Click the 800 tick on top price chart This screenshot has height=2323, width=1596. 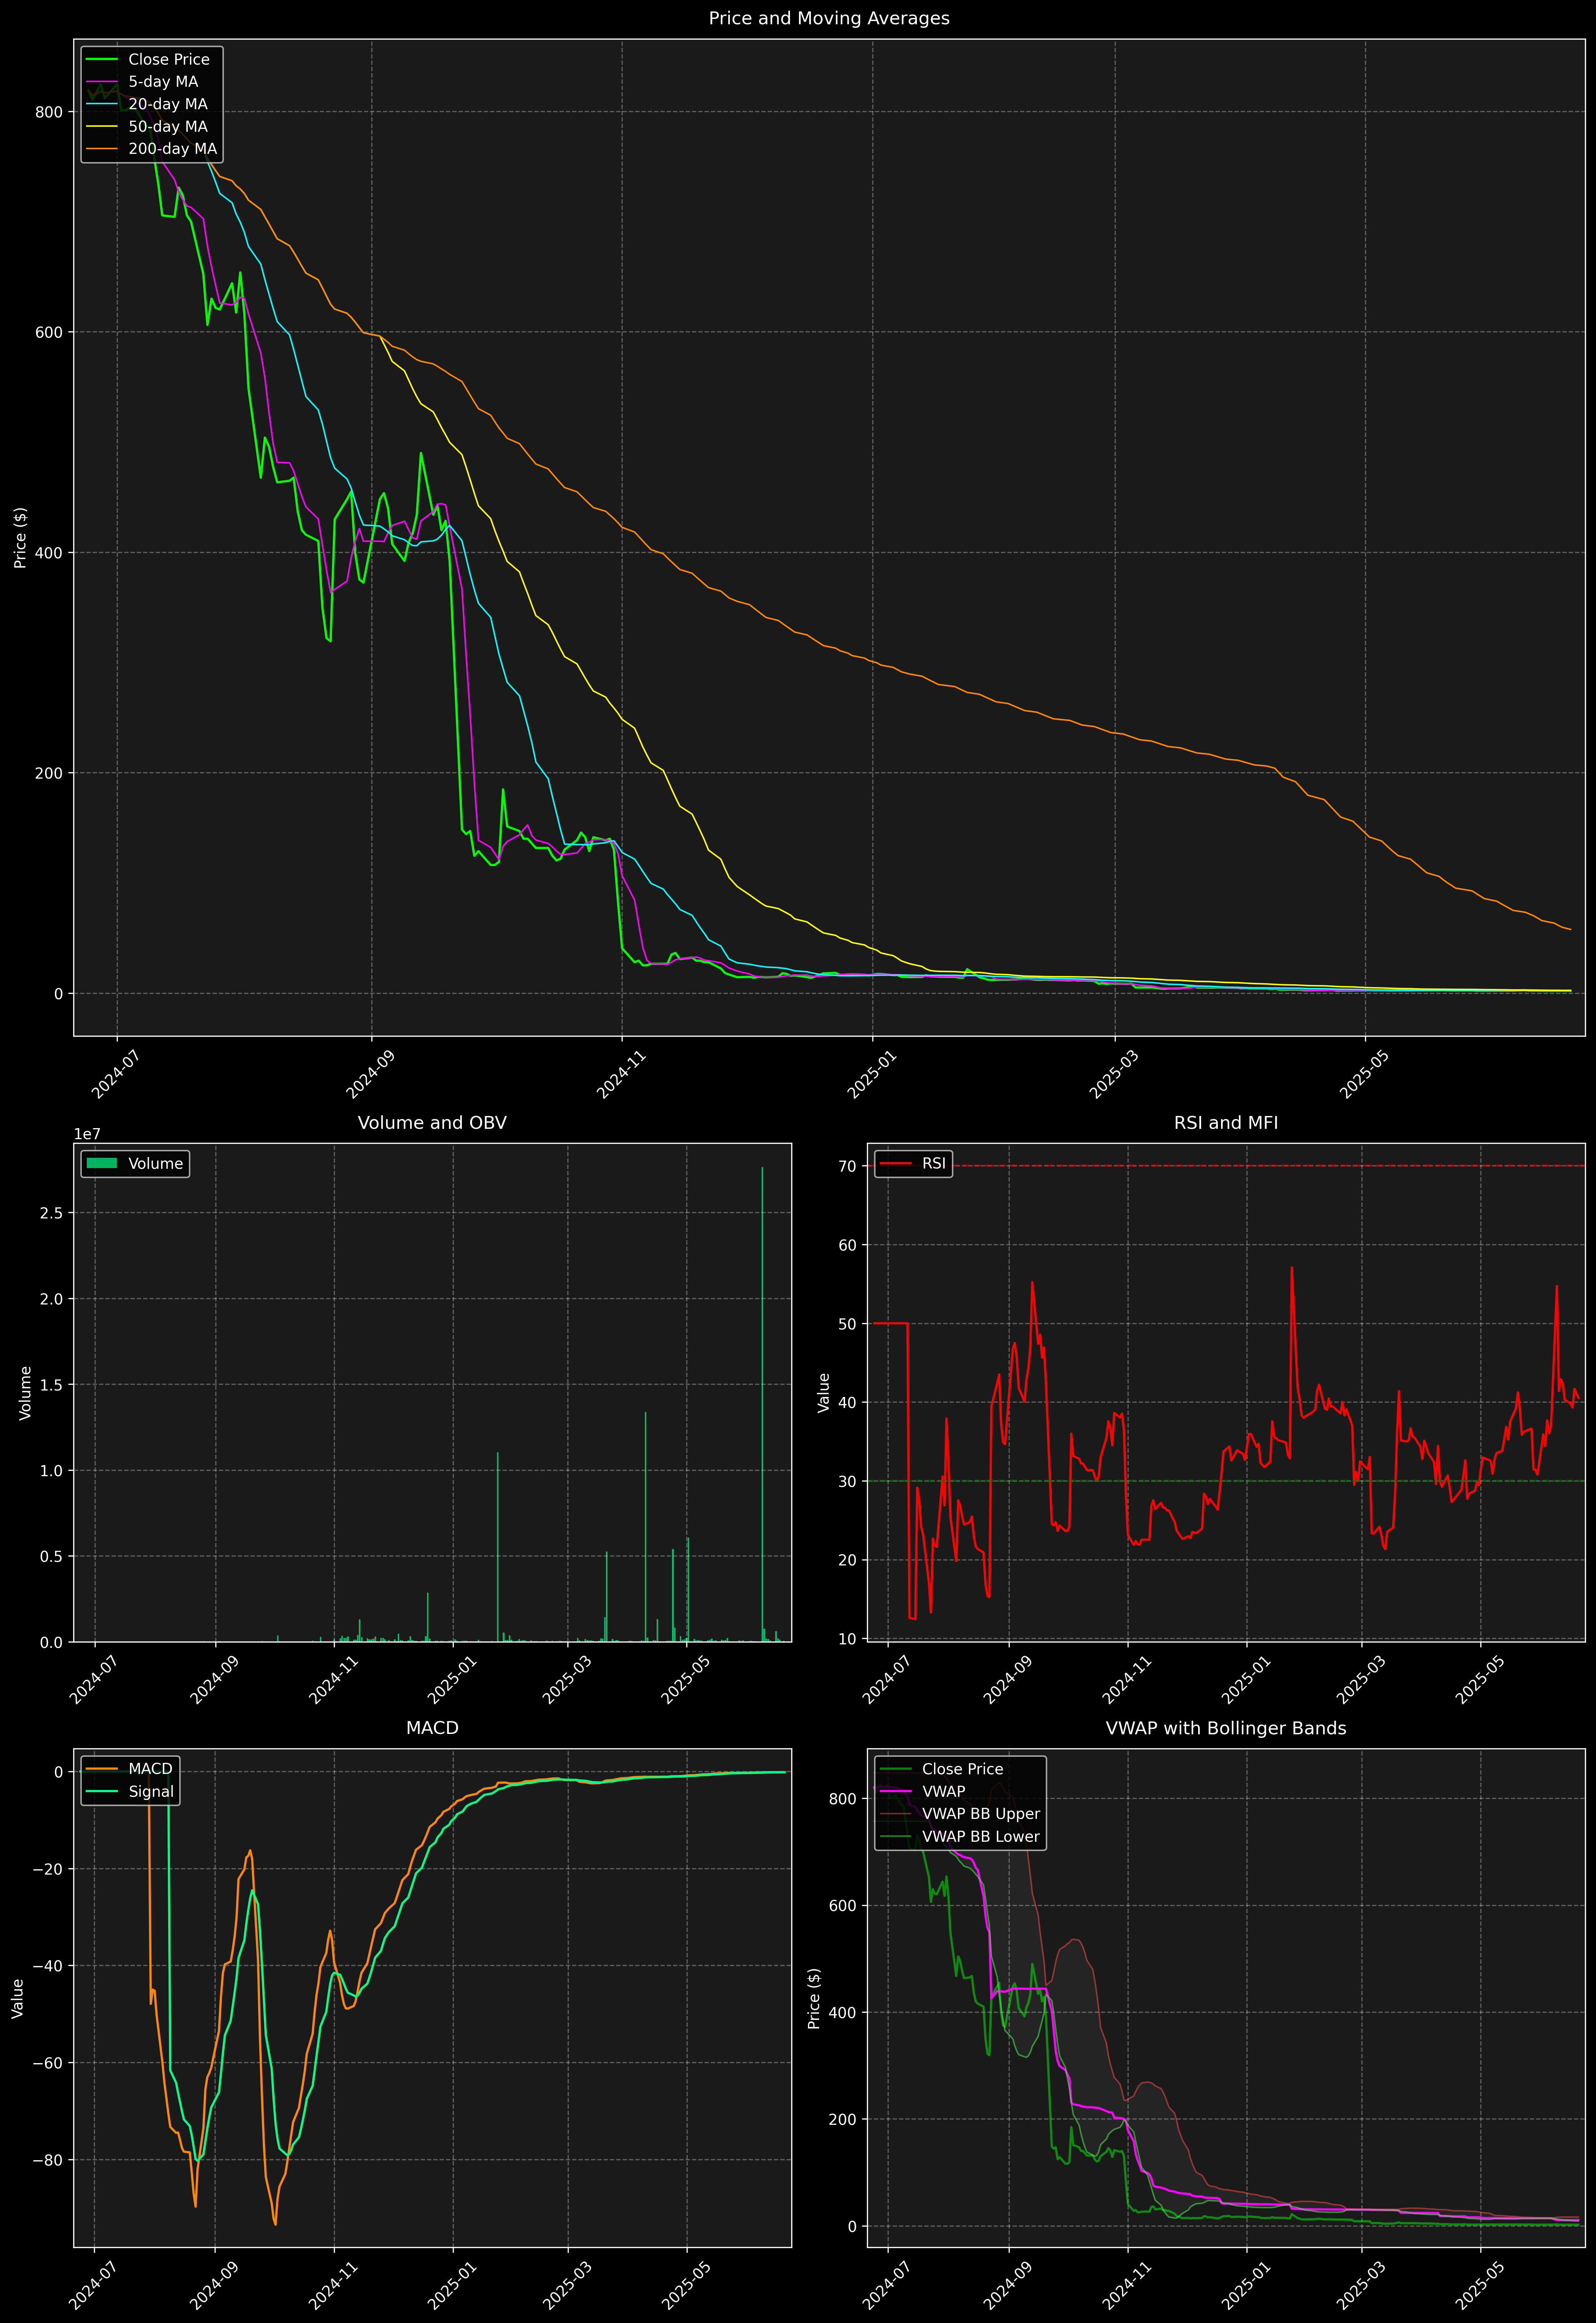(49, 112)
